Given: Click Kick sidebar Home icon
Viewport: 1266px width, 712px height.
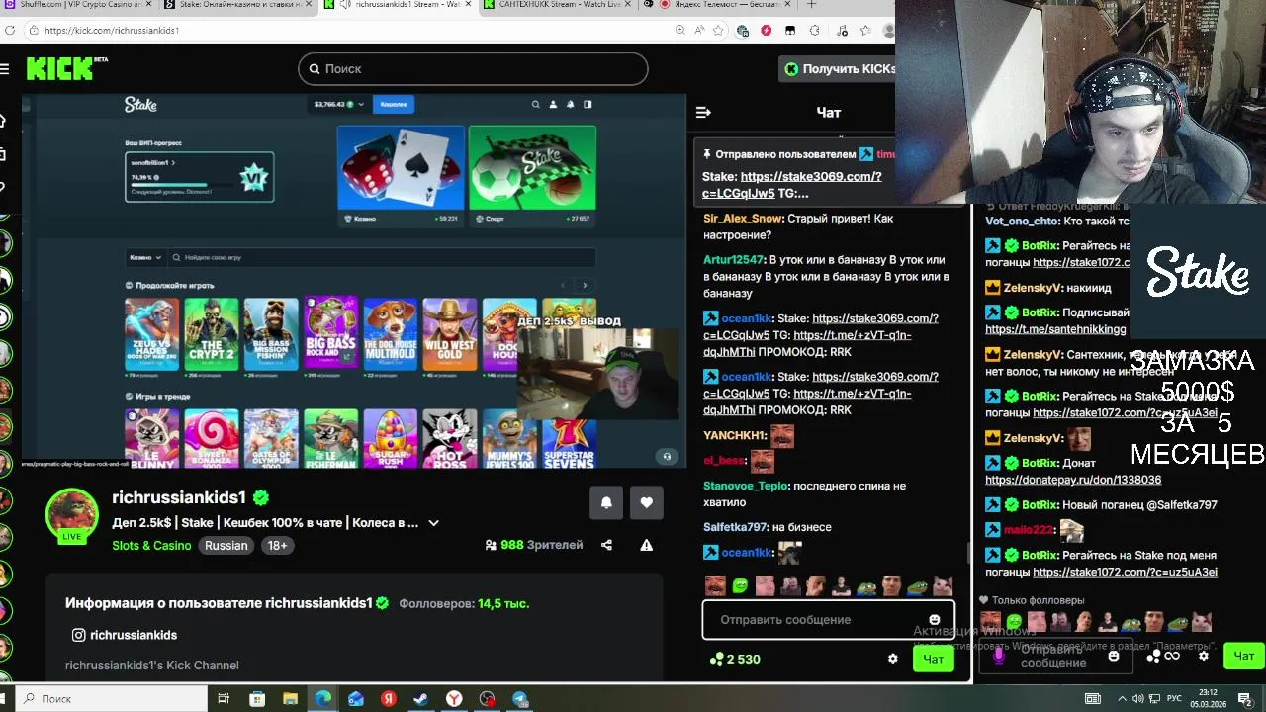Looking at the screenshot, I should point(4,121).
